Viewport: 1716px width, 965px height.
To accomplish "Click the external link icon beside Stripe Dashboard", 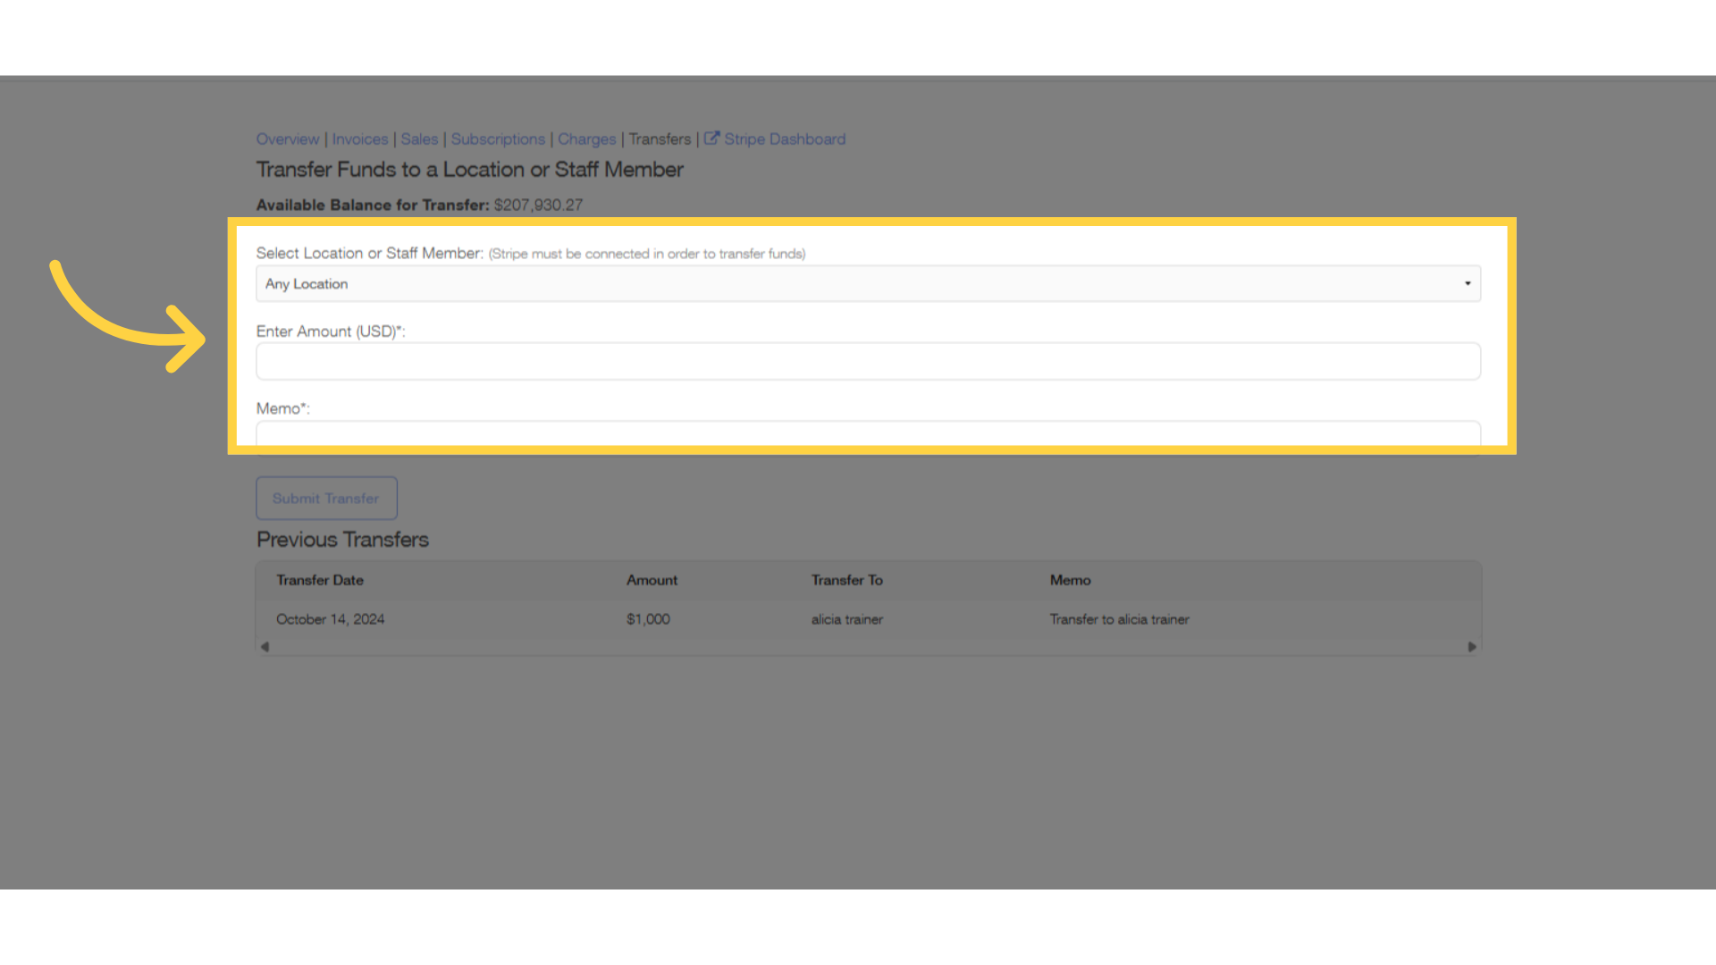I will coord(711,138).
